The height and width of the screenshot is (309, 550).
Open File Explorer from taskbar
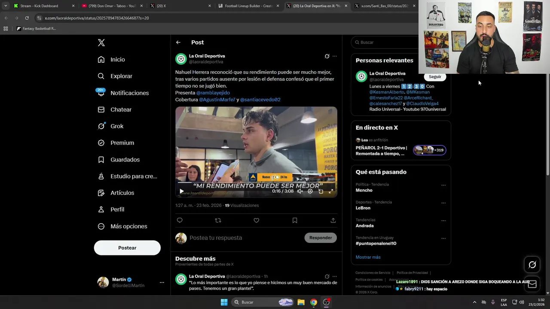point(301,302)
